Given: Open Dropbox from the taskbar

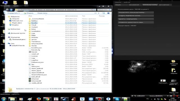Looking at the screenshot, I should click(82, 99).
